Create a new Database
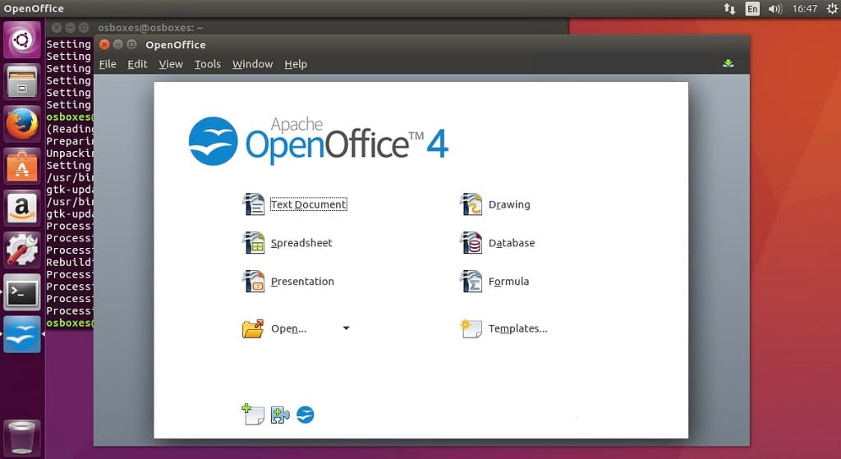 click(x=512, y=243)
